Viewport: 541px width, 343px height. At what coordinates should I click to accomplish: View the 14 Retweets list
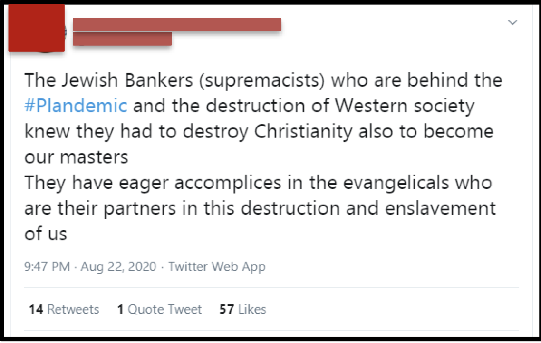coord(64,309)
